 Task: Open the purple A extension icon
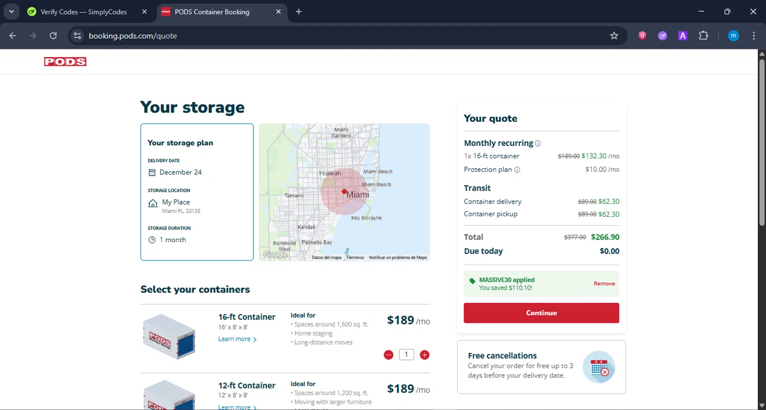tap(682, 36)
